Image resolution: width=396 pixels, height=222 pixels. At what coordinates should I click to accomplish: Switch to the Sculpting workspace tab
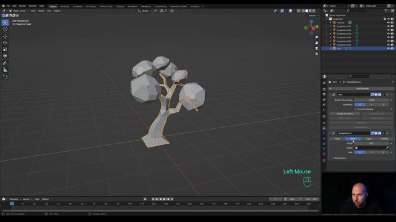77,7
